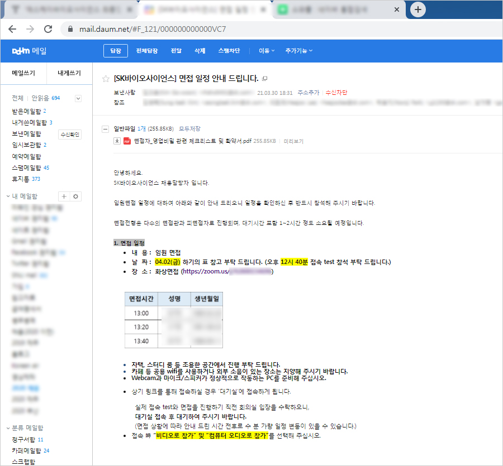Click the 주소추가 link

click(309, 93)
